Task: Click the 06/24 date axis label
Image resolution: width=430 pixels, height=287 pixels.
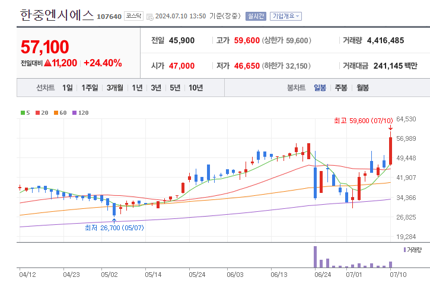Action: coord(323,275)
